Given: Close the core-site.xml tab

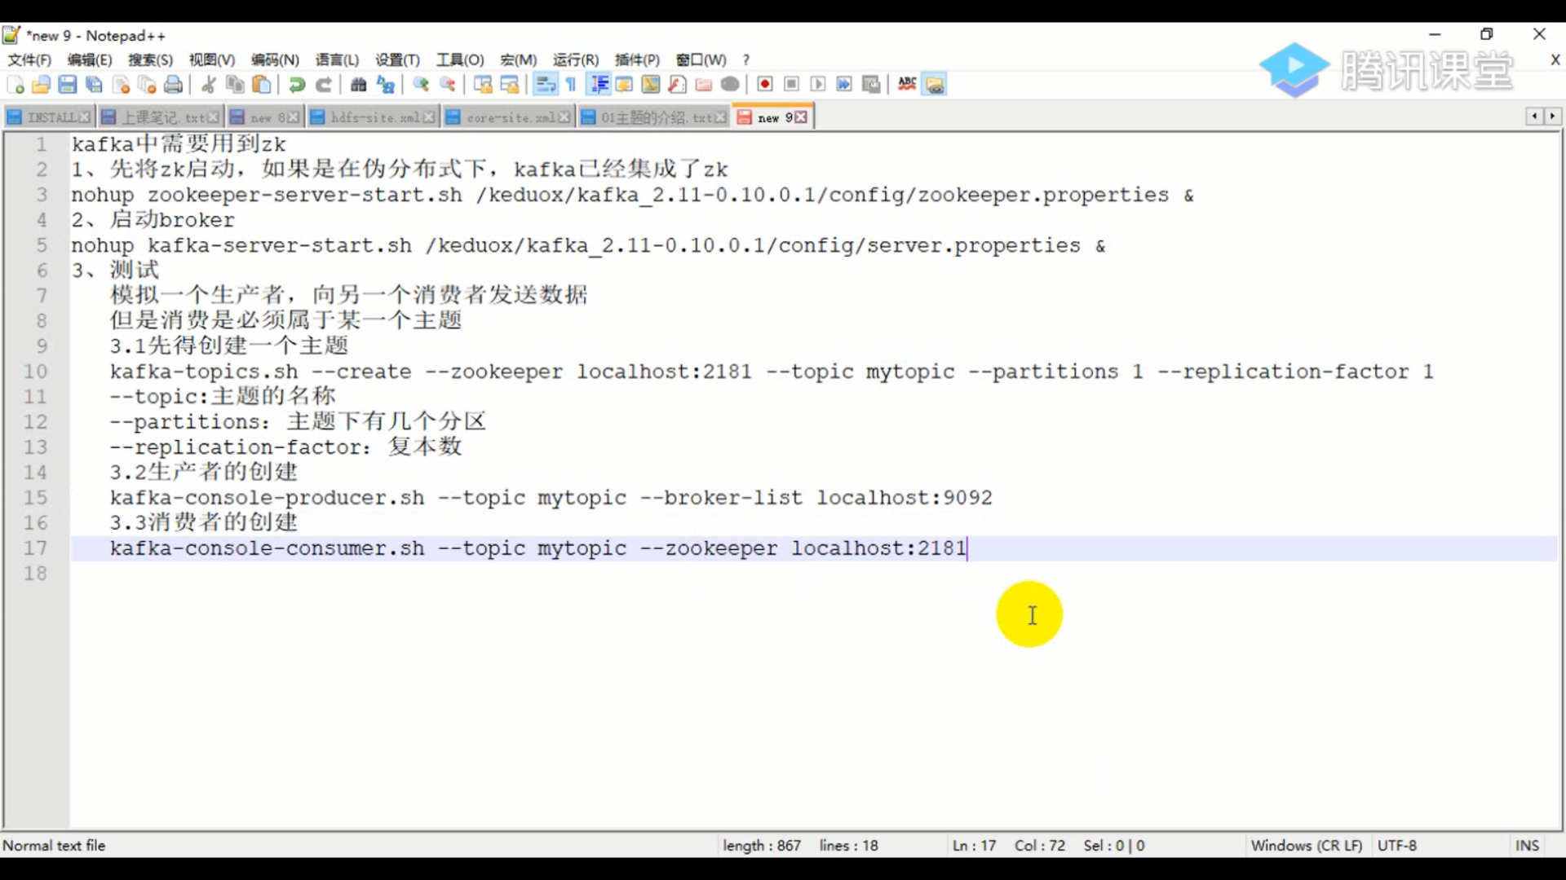Looking at the screenshot, I should click(x=564, y=117).
